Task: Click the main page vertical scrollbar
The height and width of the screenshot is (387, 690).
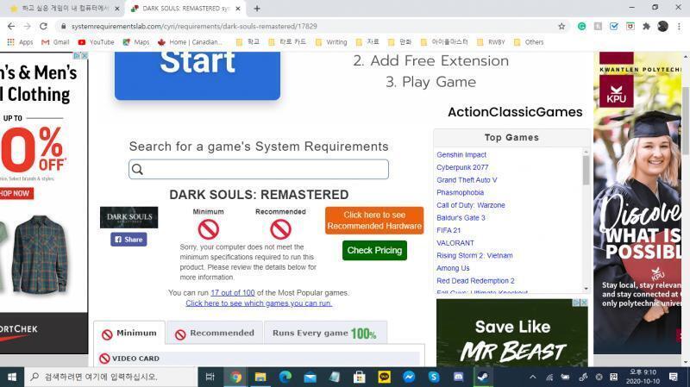Action: [x=686, y=121]
